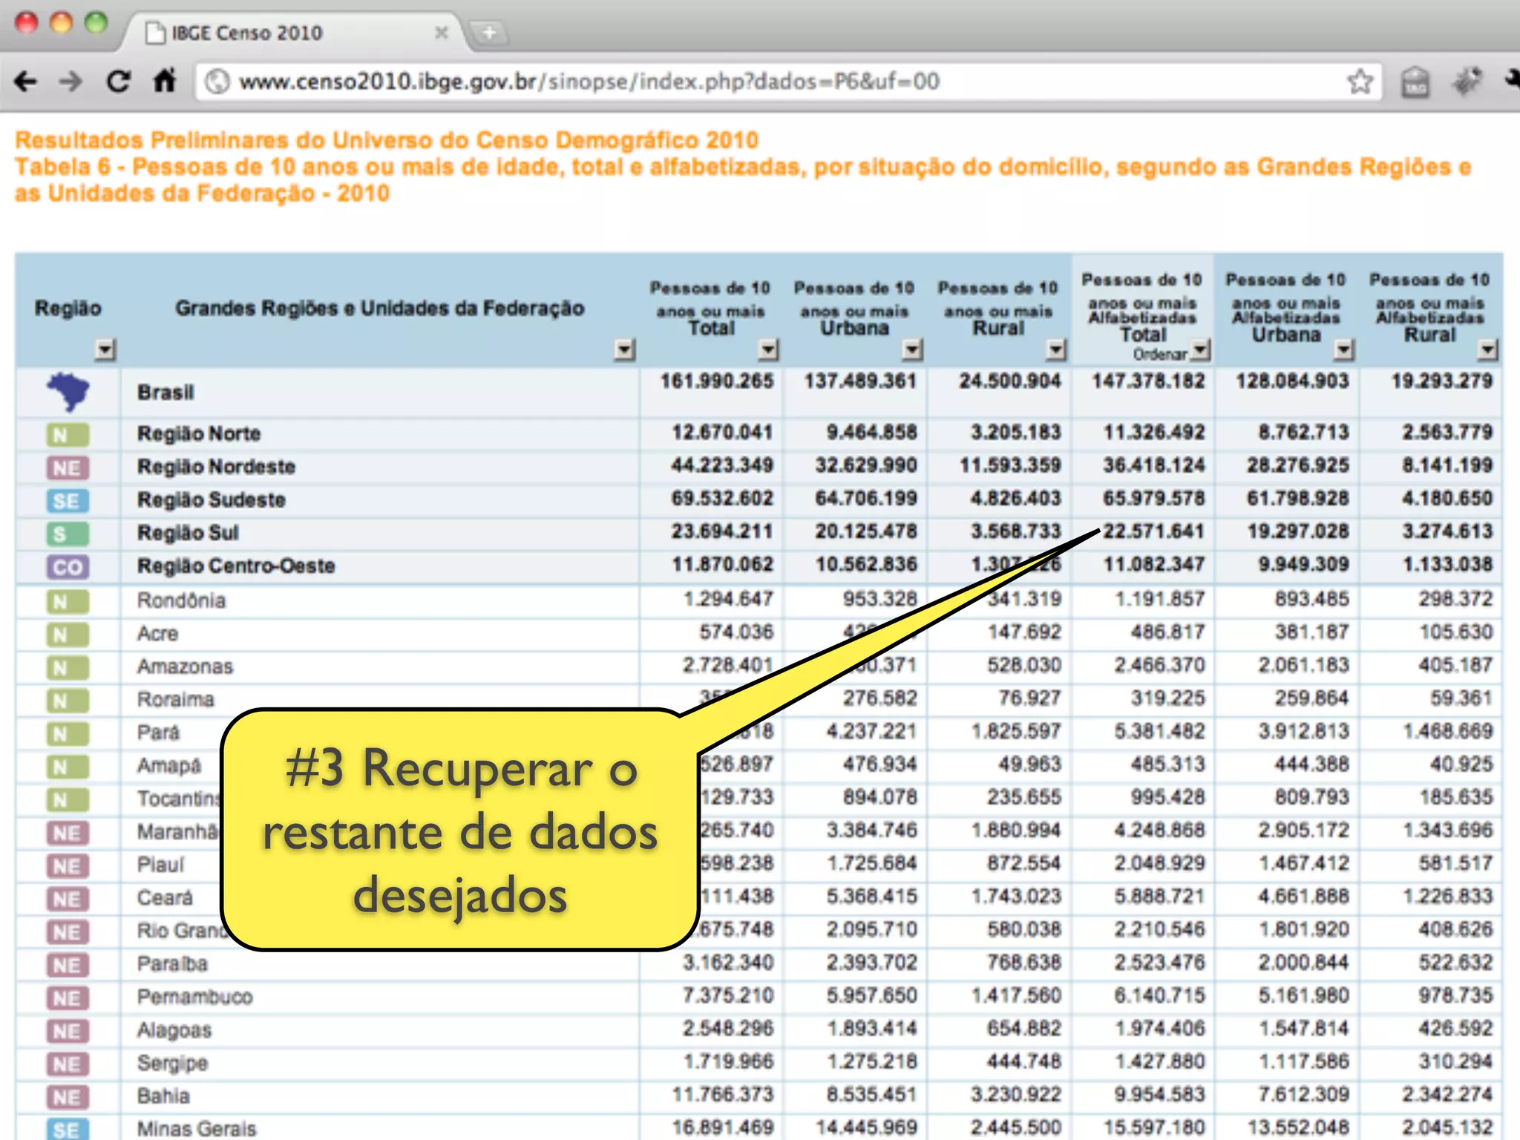1520x1140 pixels.
Task: Click the Brasil map icon in the table
Action: coord(68,392)
